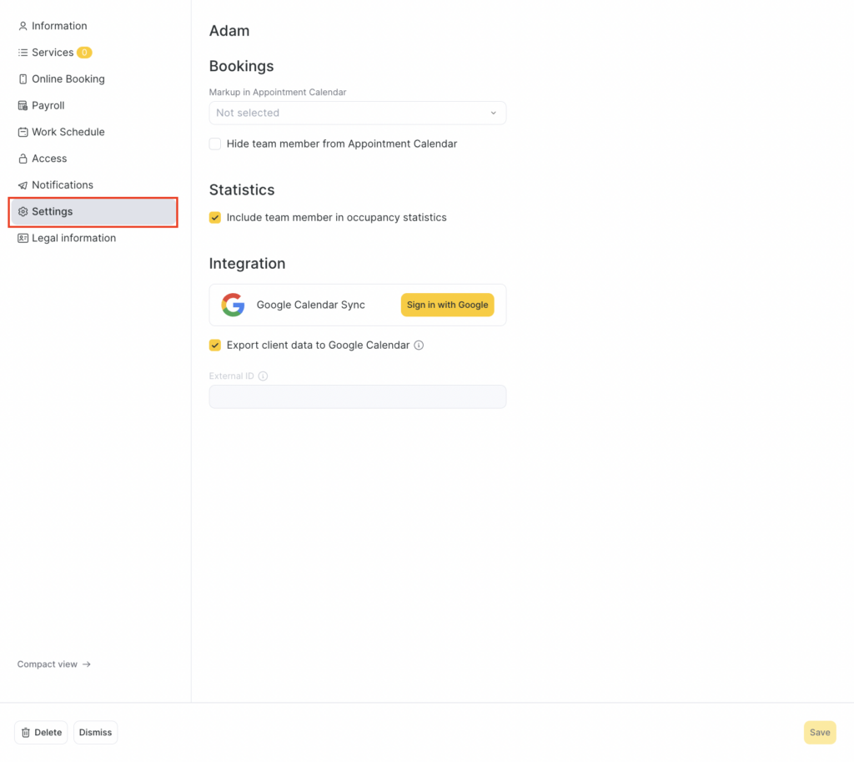
Task: Switch to Compact view
Action: [x=53, y=664]
